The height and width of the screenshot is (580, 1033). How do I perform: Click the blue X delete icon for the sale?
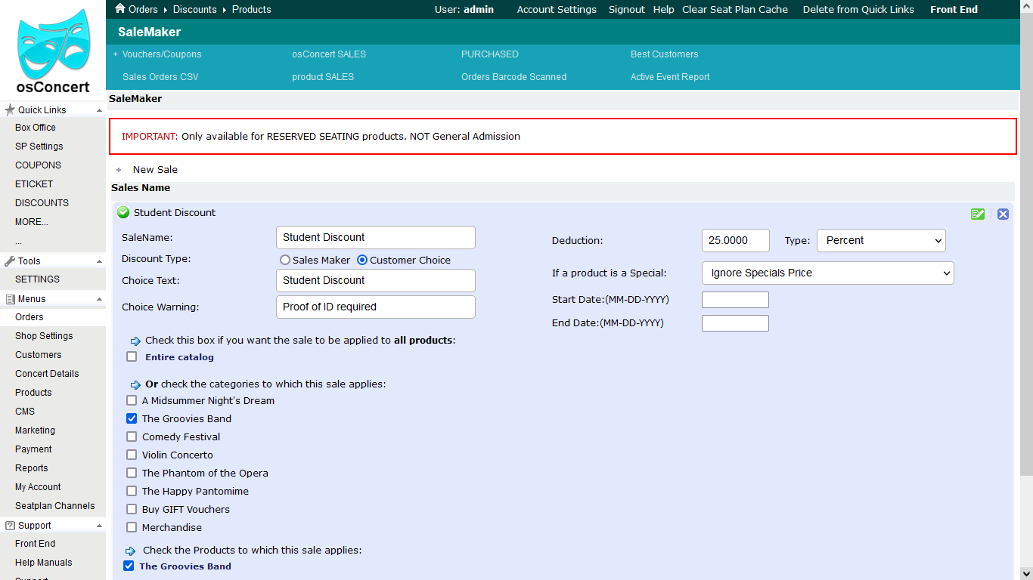pos(1003,214)
